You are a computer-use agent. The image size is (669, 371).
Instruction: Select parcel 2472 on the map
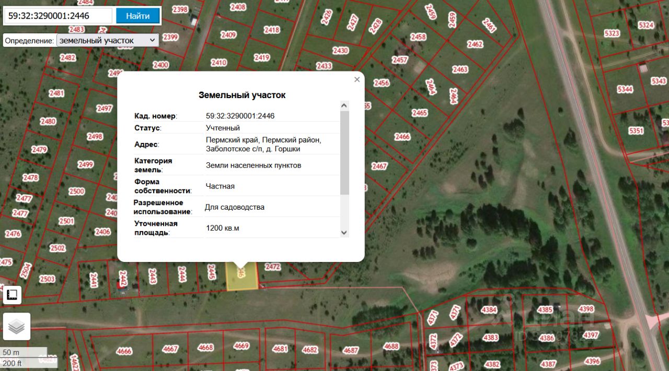(273, 267)
